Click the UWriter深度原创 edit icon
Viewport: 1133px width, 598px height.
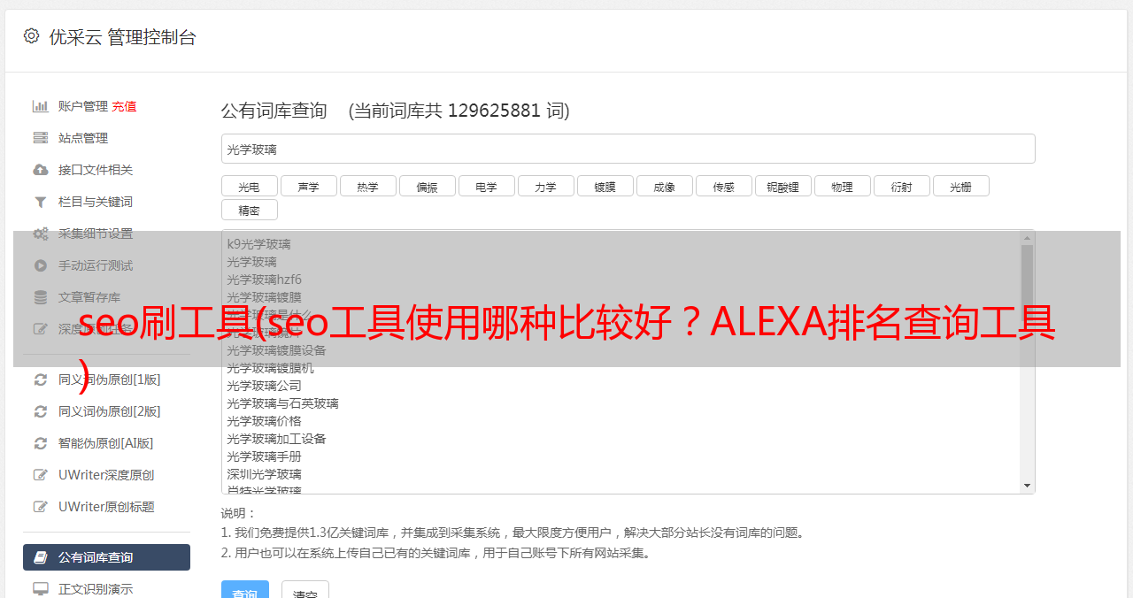pyautogui.click(x=40, y=475)
